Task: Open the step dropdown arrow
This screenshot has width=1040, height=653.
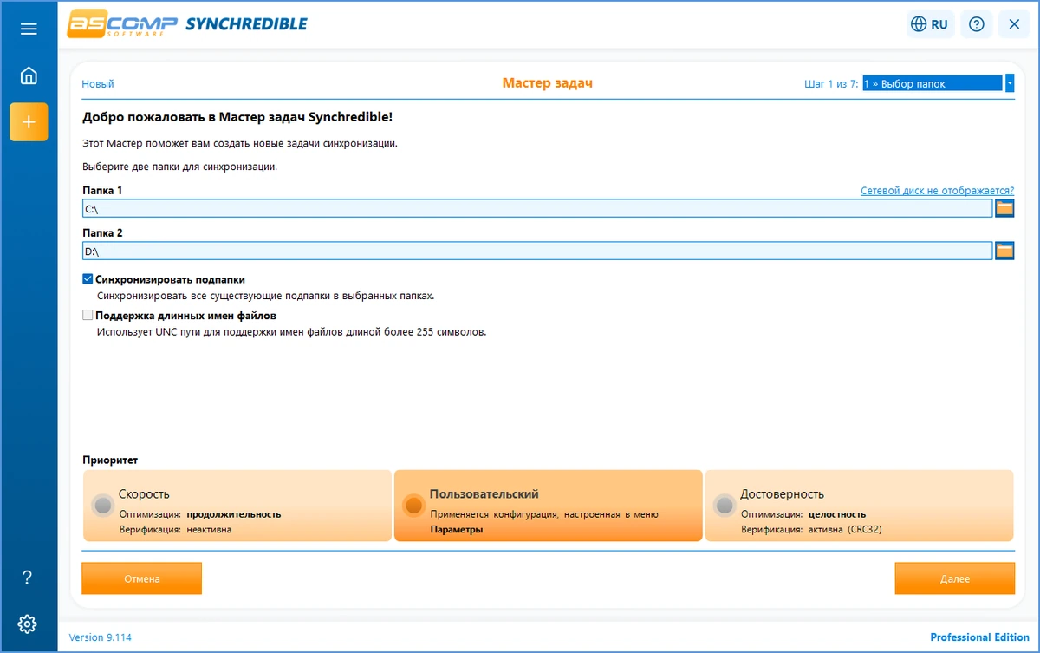Action: pyautogui.click(x=1010, y=84)
